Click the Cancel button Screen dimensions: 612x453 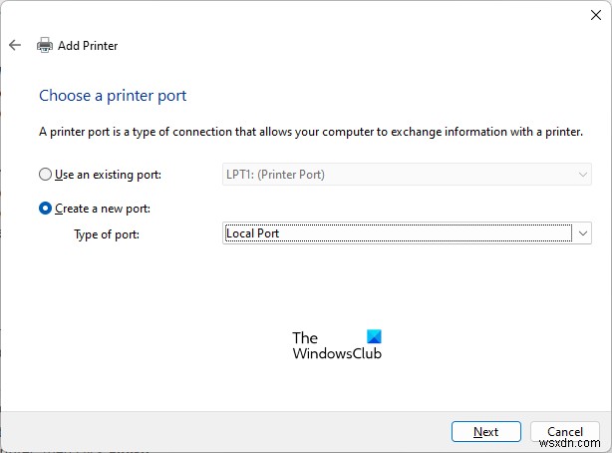pyautogui.click(x=565, y=431)
